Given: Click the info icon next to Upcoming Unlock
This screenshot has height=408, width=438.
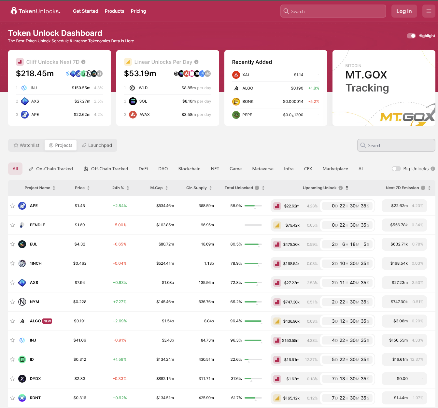Looking at the screenshot, I should pos(341,188).
